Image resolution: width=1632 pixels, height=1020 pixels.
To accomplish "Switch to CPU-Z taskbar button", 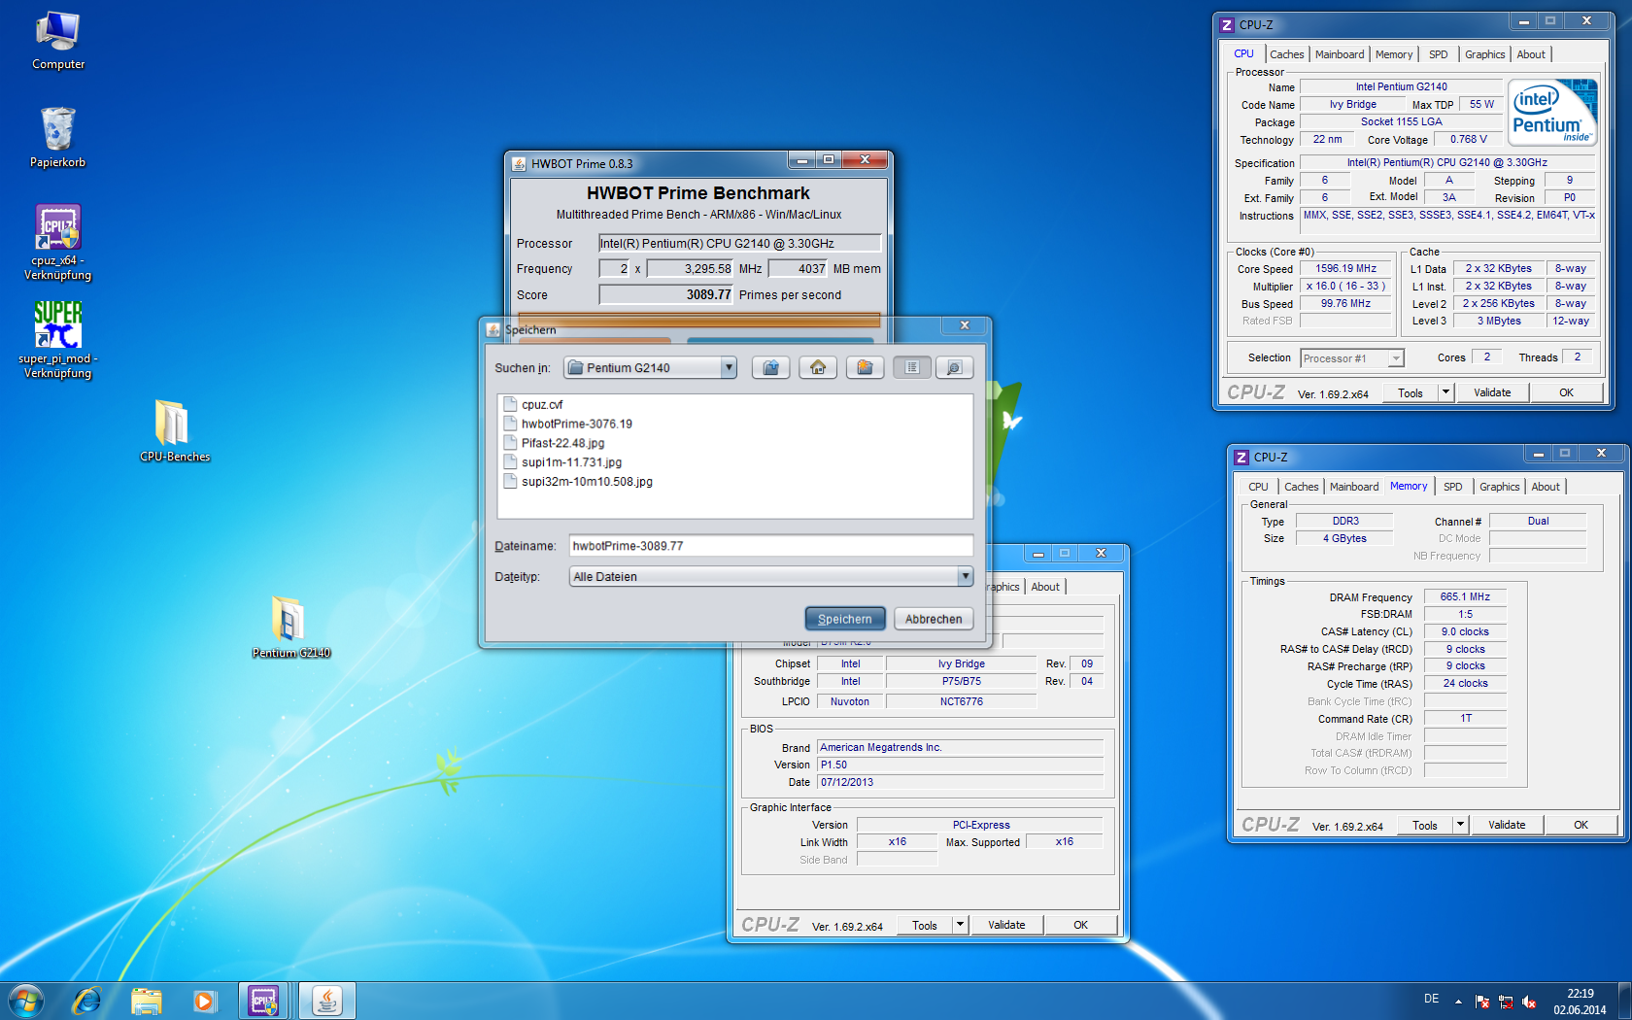I will pos(263,1001).
